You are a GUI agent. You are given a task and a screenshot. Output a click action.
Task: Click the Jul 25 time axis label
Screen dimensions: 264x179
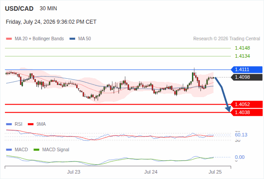point(215,172)
